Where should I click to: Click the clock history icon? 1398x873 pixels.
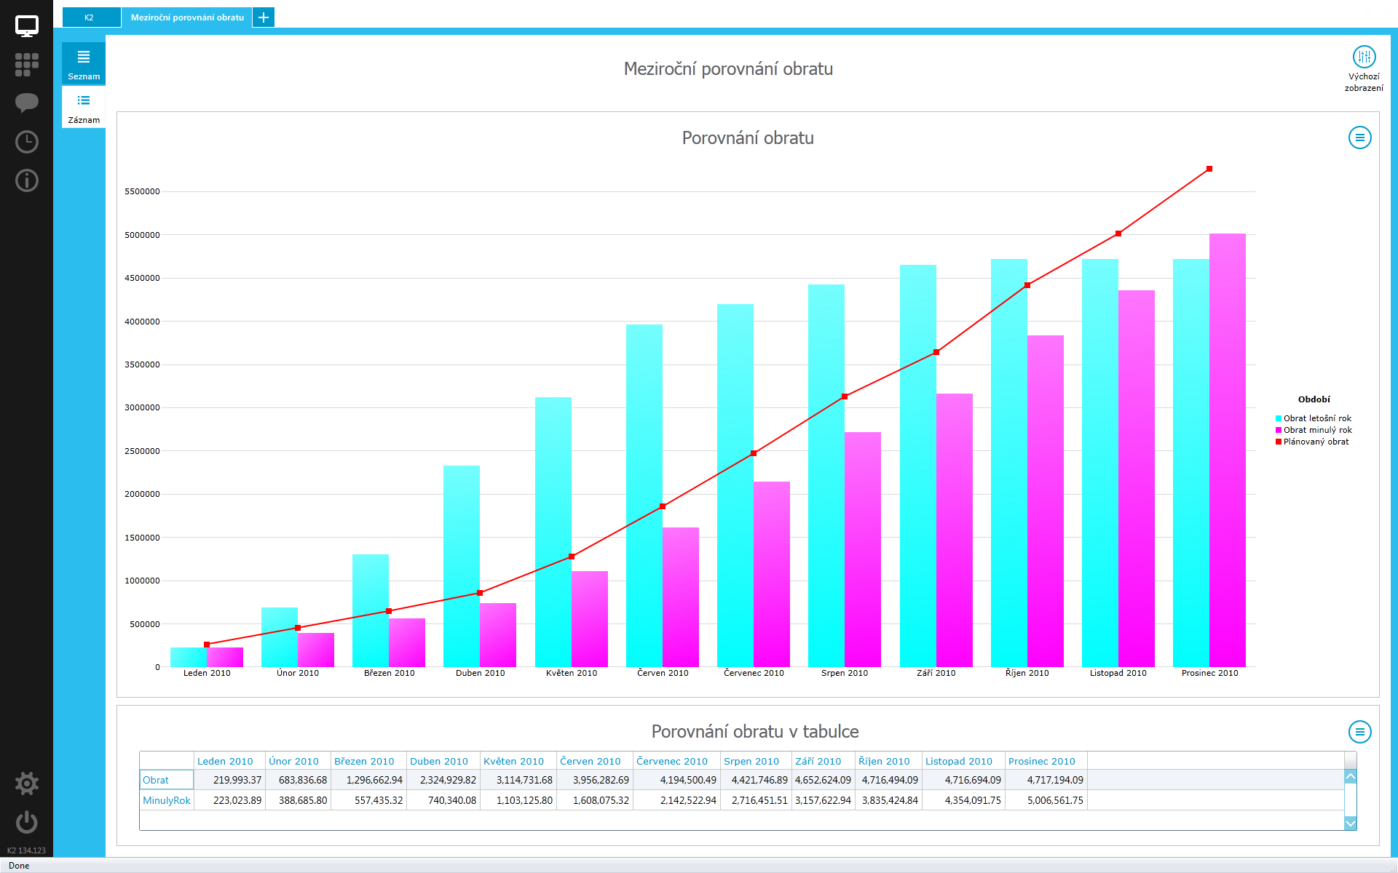pos(26,142)
